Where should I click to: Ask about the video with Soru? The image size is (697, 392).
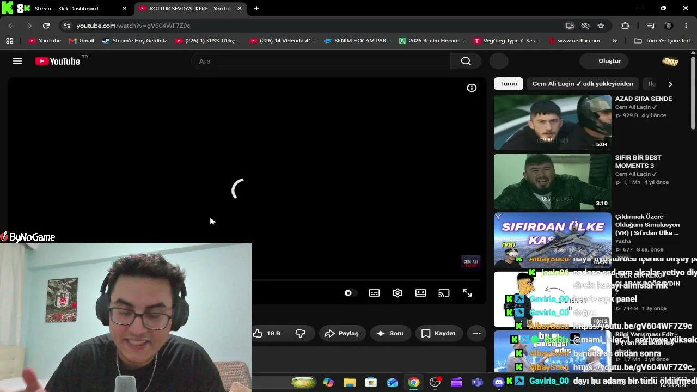(x=390, y=333)
